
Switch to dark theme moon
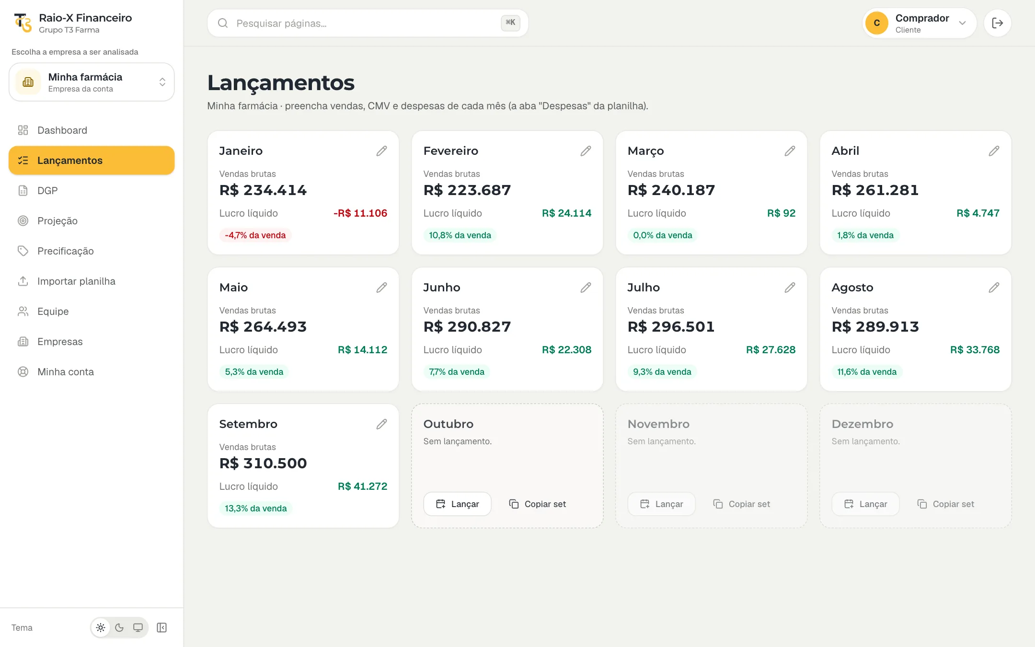(x=119, y=627)
